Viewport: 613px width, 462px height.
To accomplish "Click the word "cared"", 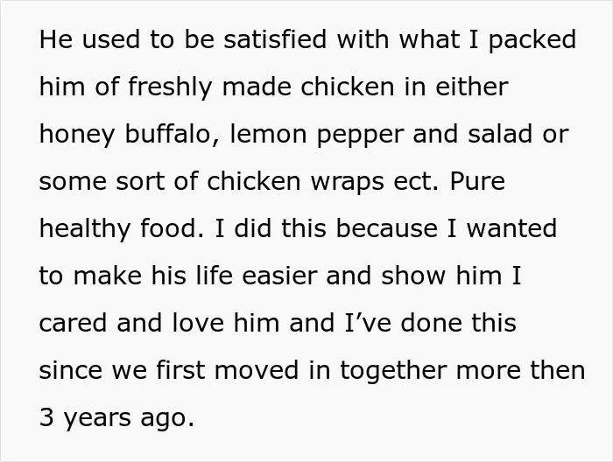I will point(73,323).
